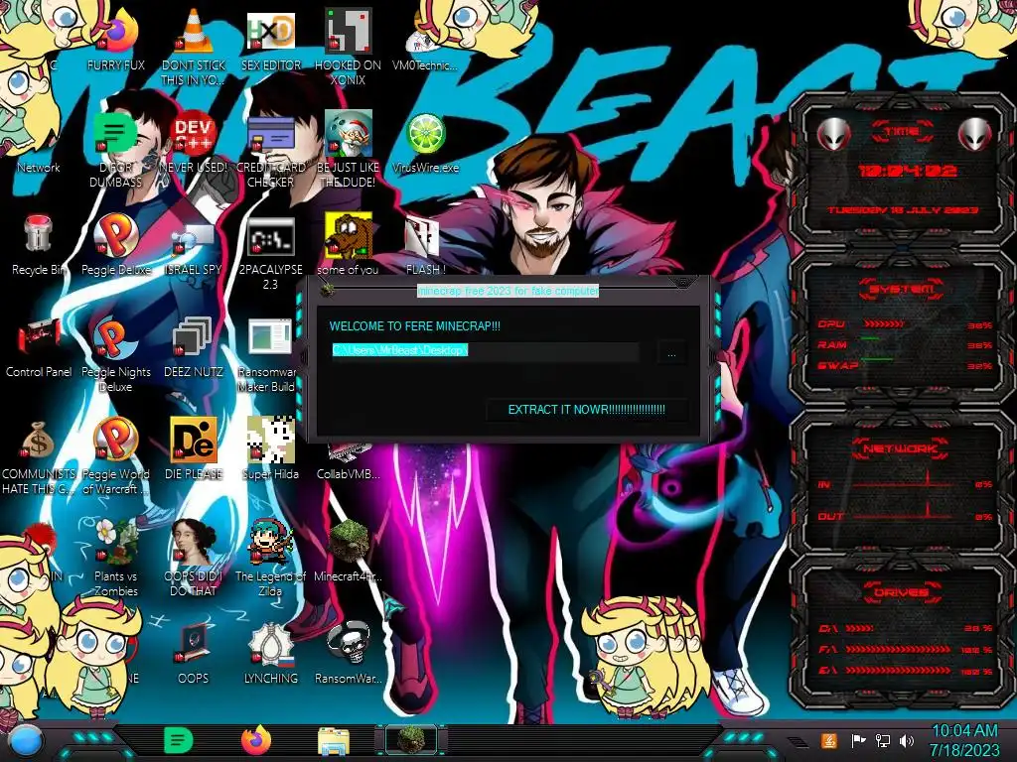Viewport: 1017px width, 762px height.
Task: Launch Peggle World of Warcraft shortcut
Action: [116, 441]
